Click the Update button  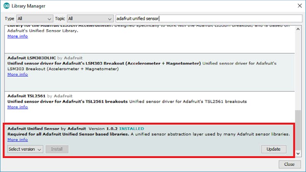273,149
